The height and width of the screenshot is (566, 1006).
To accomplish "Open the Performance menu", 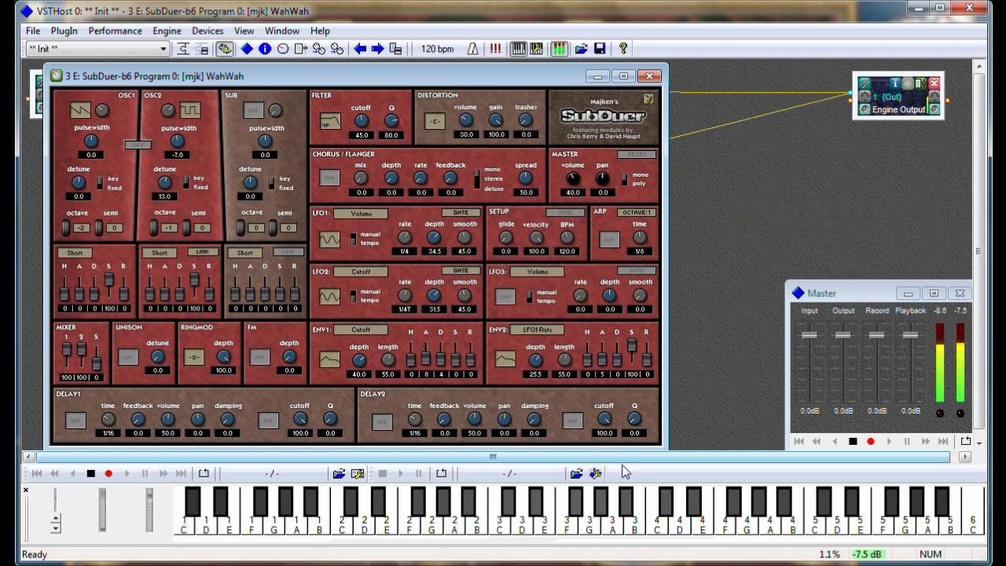I will [115, 31].
